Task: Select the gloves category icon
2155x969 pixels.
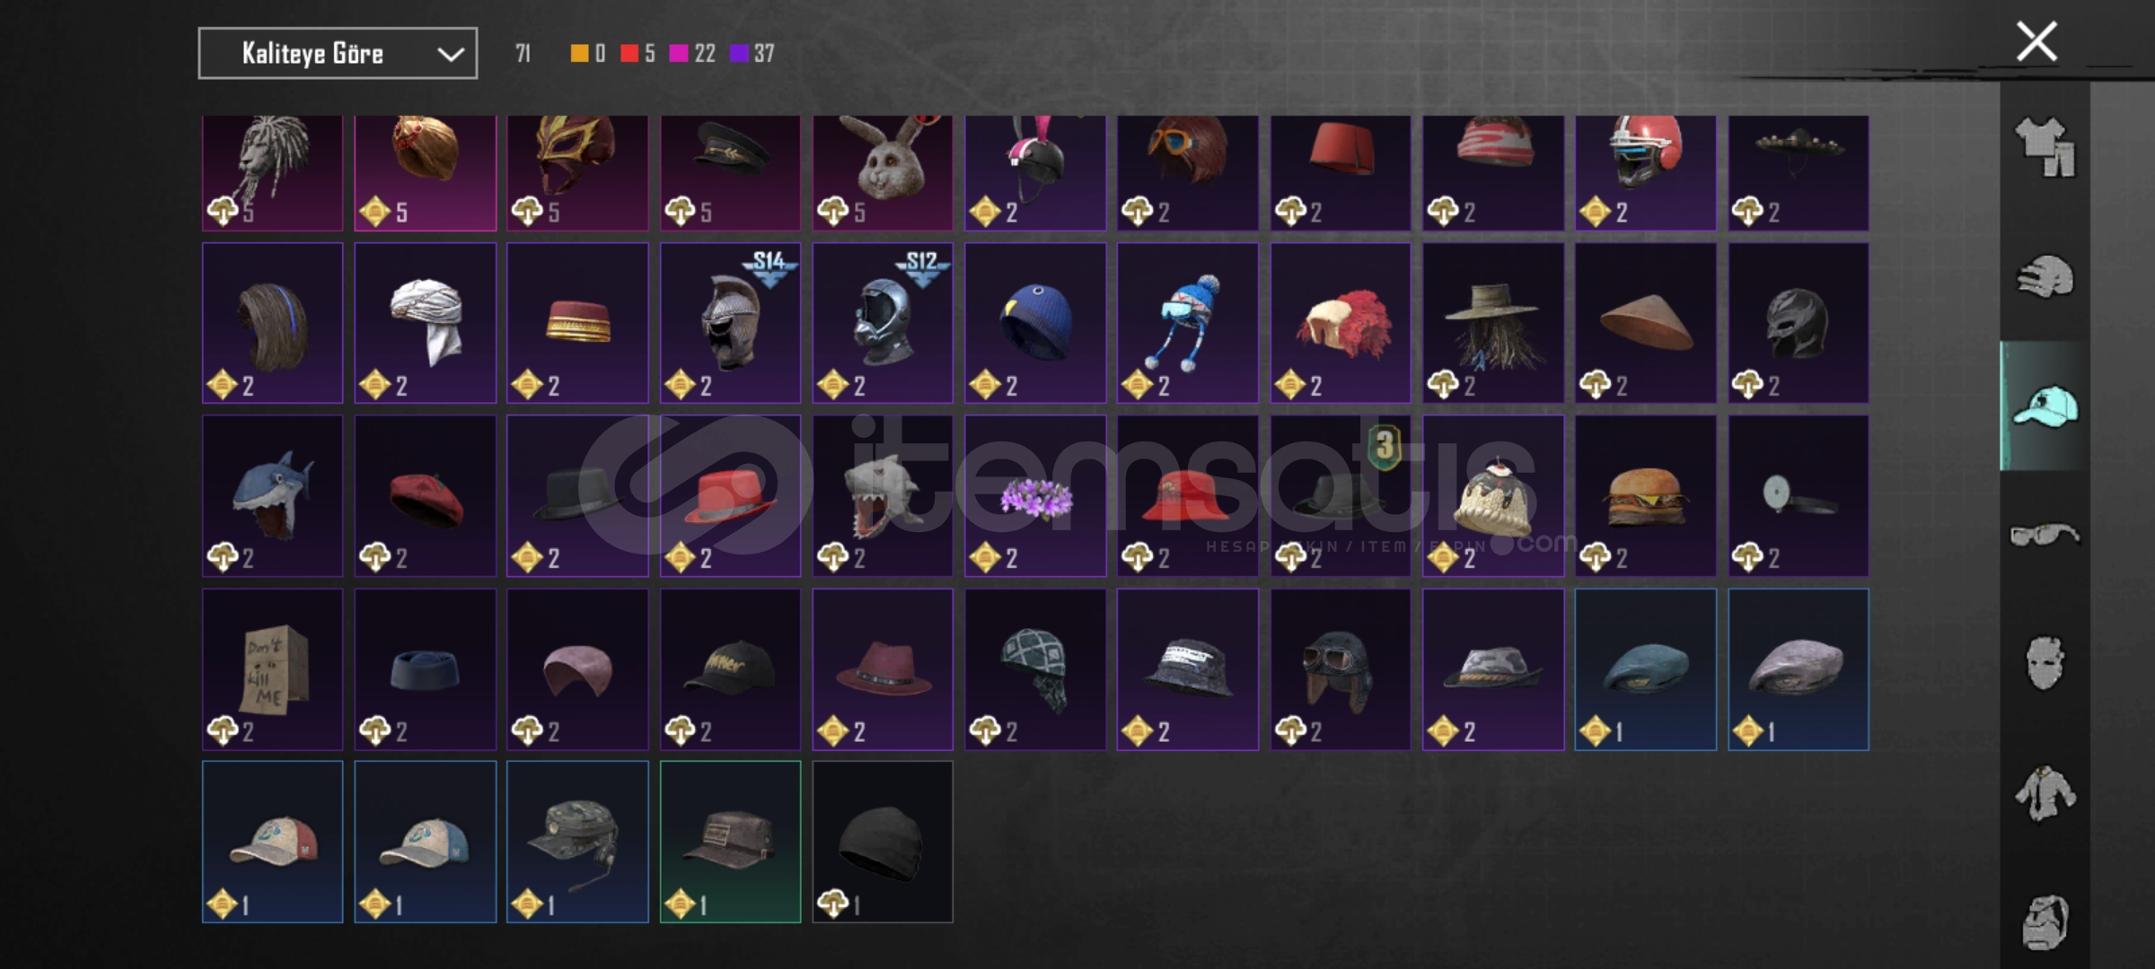Action: tap(2045, 276)
